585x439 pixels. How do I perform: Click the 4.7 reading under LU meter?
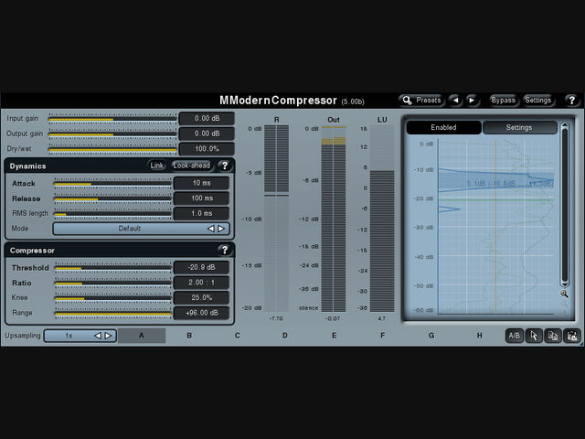(381, 319)
